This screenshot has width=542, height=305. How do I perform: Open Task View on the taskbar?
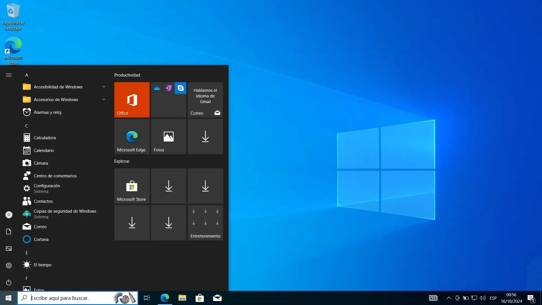pos(147,298)
